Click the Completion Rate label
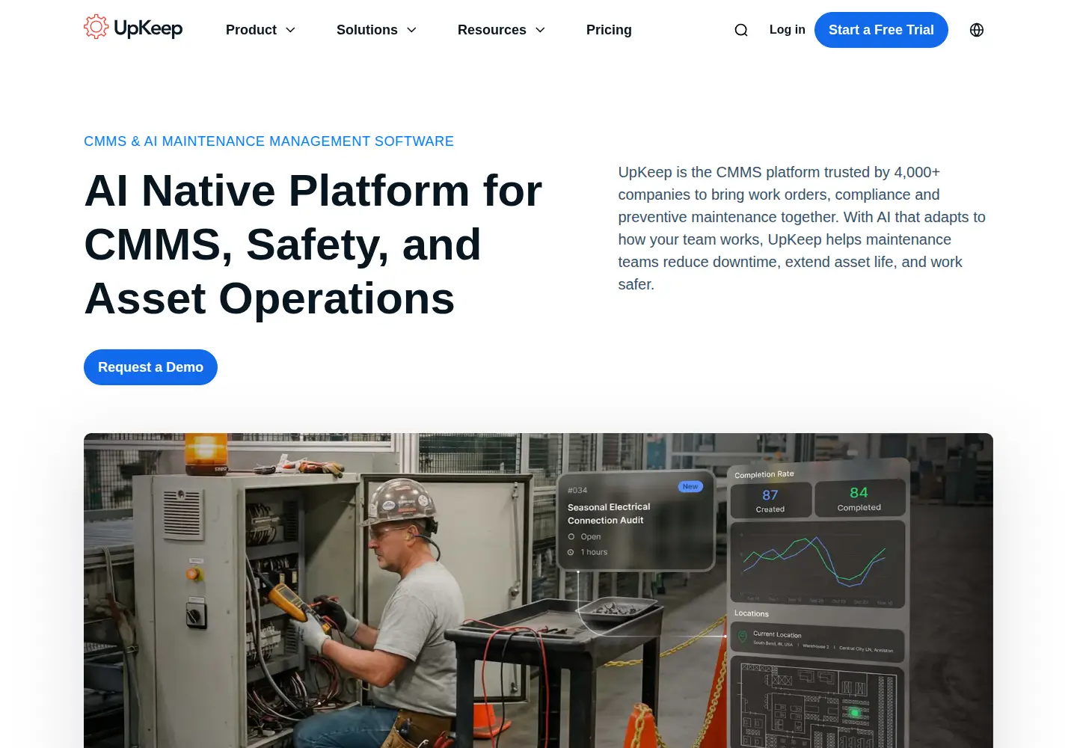 coord(764,474)
